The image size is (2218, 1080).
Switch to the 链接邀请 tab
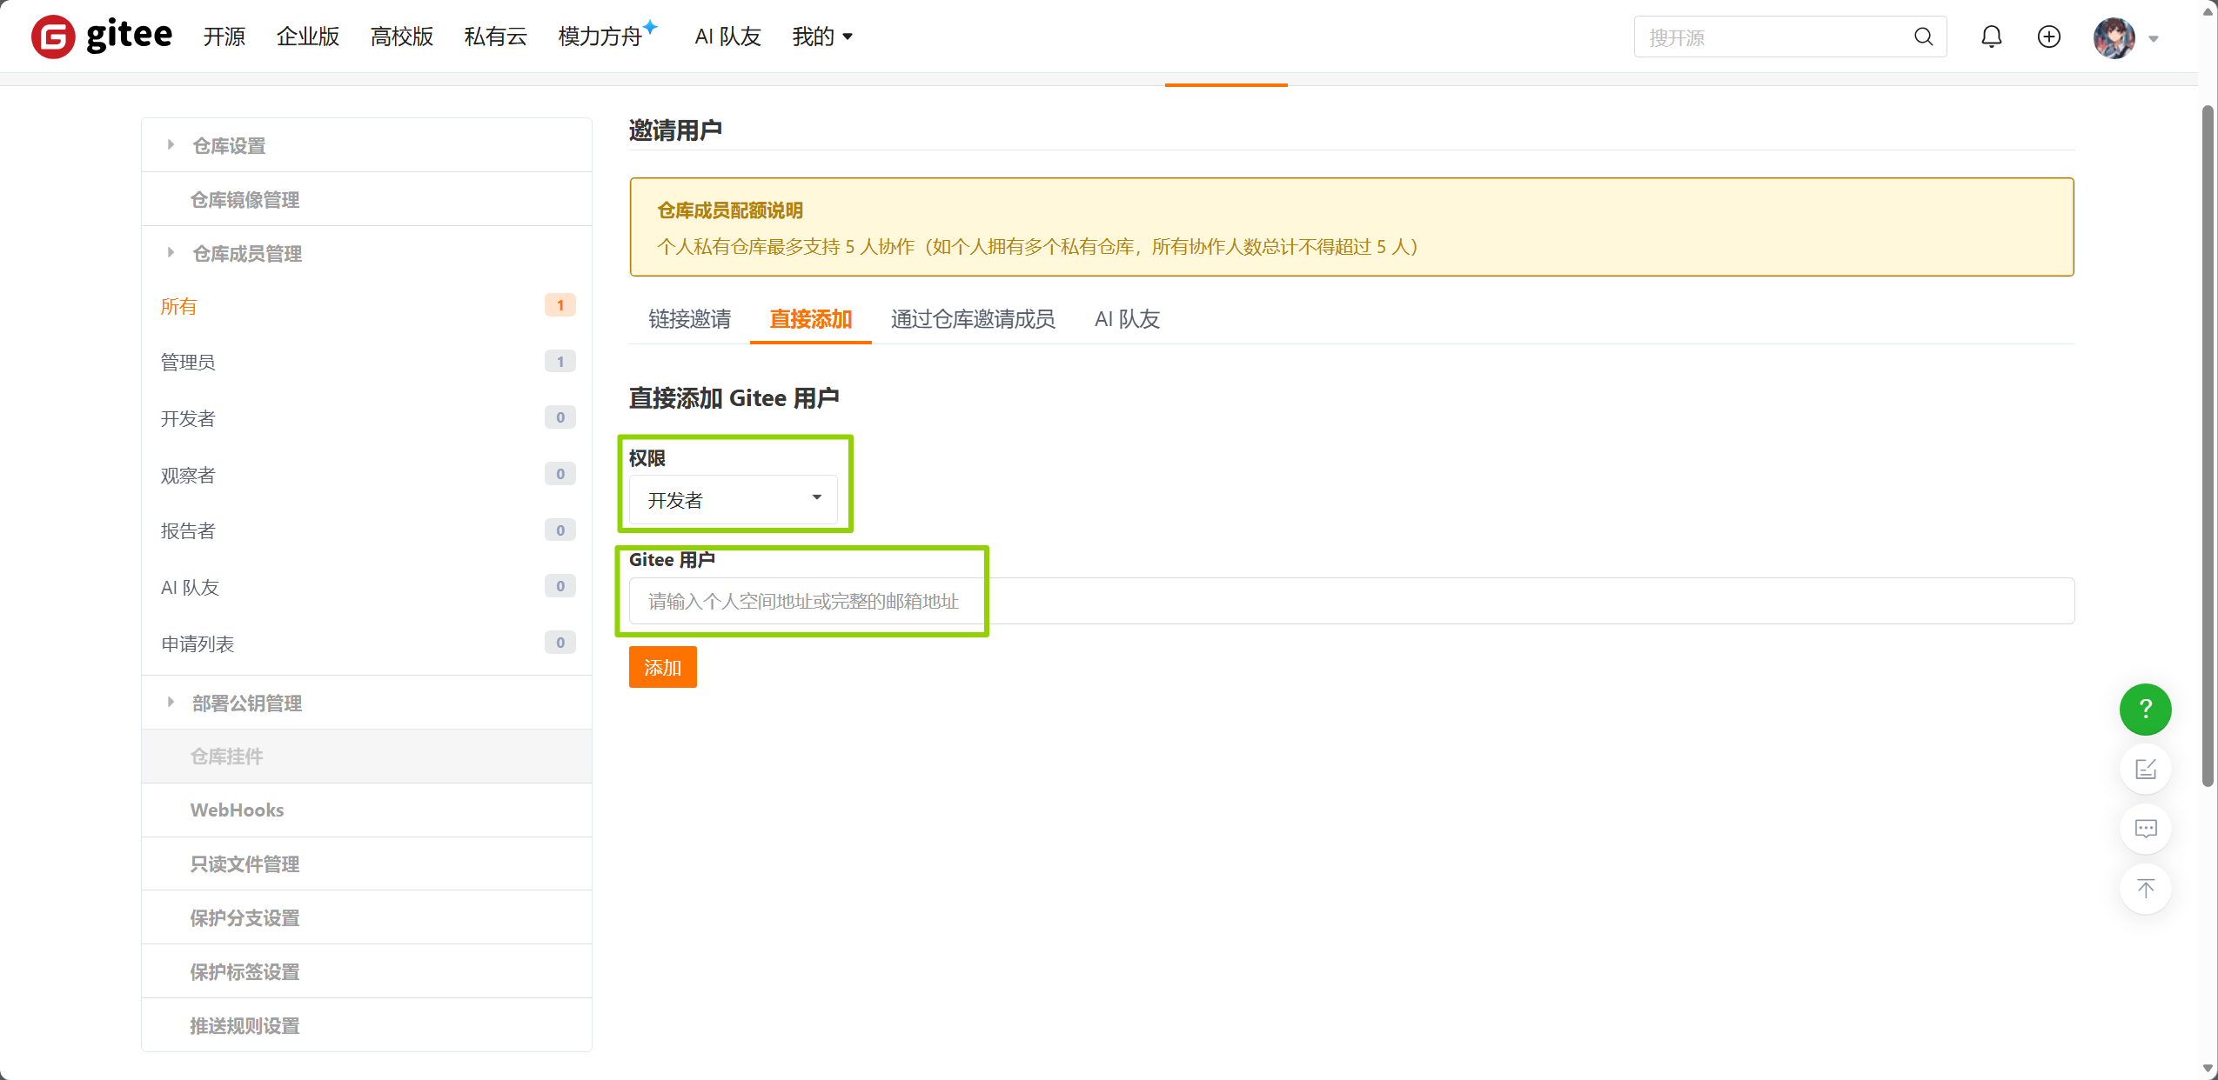(x=689, y=319)
